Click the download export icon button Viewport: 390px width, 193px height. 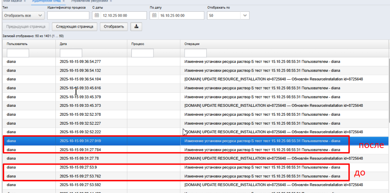136,27
